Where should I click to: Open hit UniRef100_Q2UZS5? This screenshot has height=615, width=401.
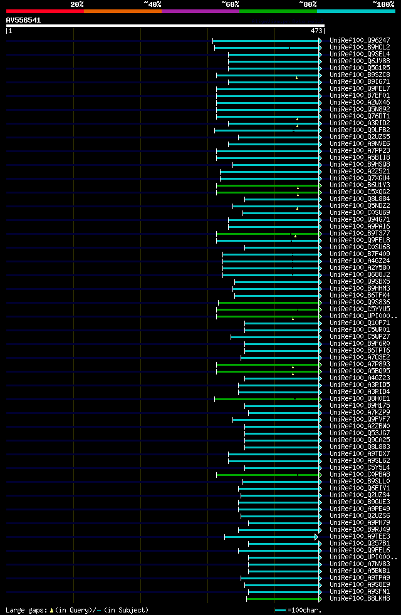[x=360, y=137]
